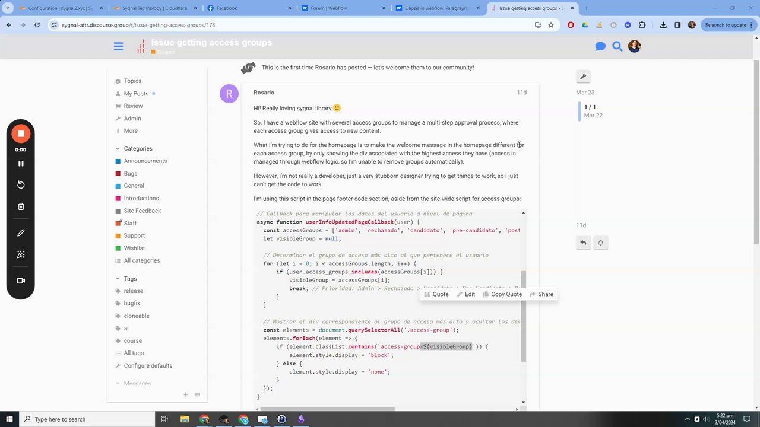Open the cloneable tag
The height and width of the screenshot is (427, 760).
pos(137,316)
